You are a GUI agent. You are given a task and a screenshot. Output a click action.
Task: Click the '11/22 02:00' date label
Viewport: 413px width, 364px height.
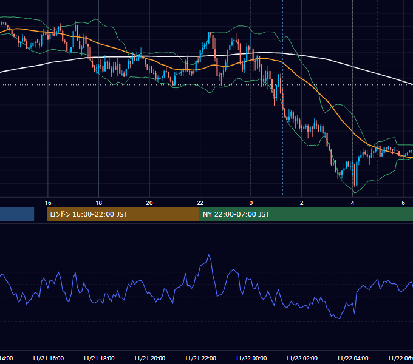(x=302, y=358)
